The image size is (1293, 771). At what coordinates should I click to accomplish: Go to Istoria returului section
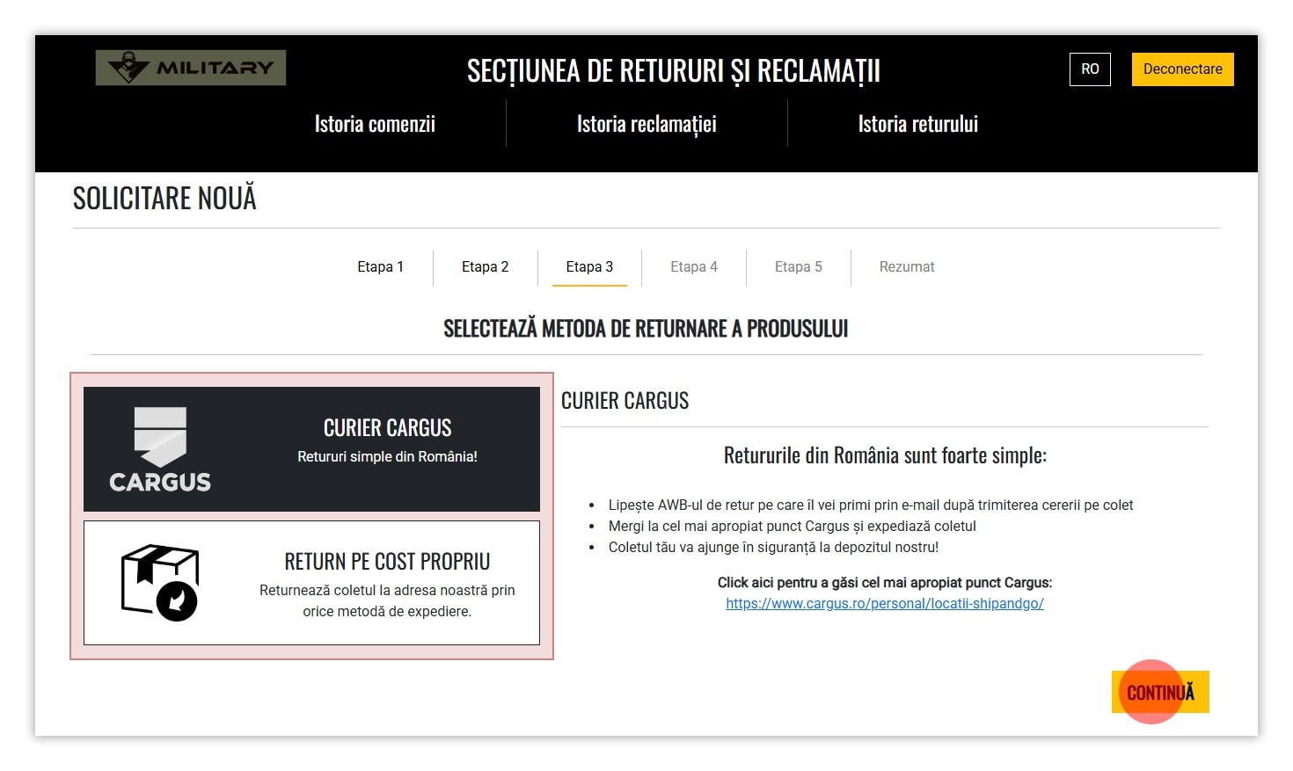click(917, 124)
